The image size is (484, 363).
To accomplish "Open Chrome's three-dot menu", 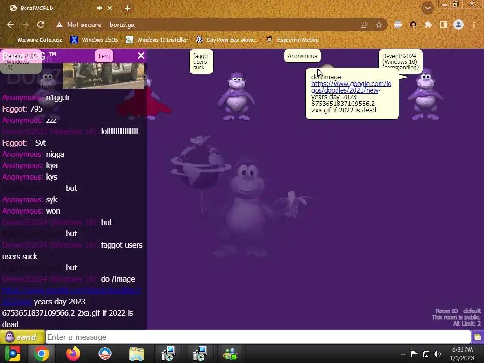I will (474, 25).
